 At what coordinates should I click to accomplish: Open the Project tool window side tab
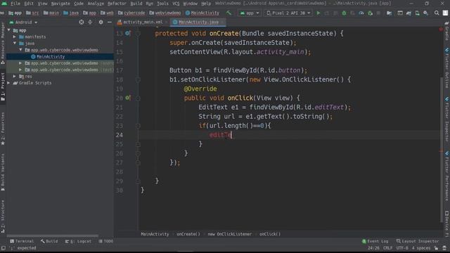(x=3, y=86)
